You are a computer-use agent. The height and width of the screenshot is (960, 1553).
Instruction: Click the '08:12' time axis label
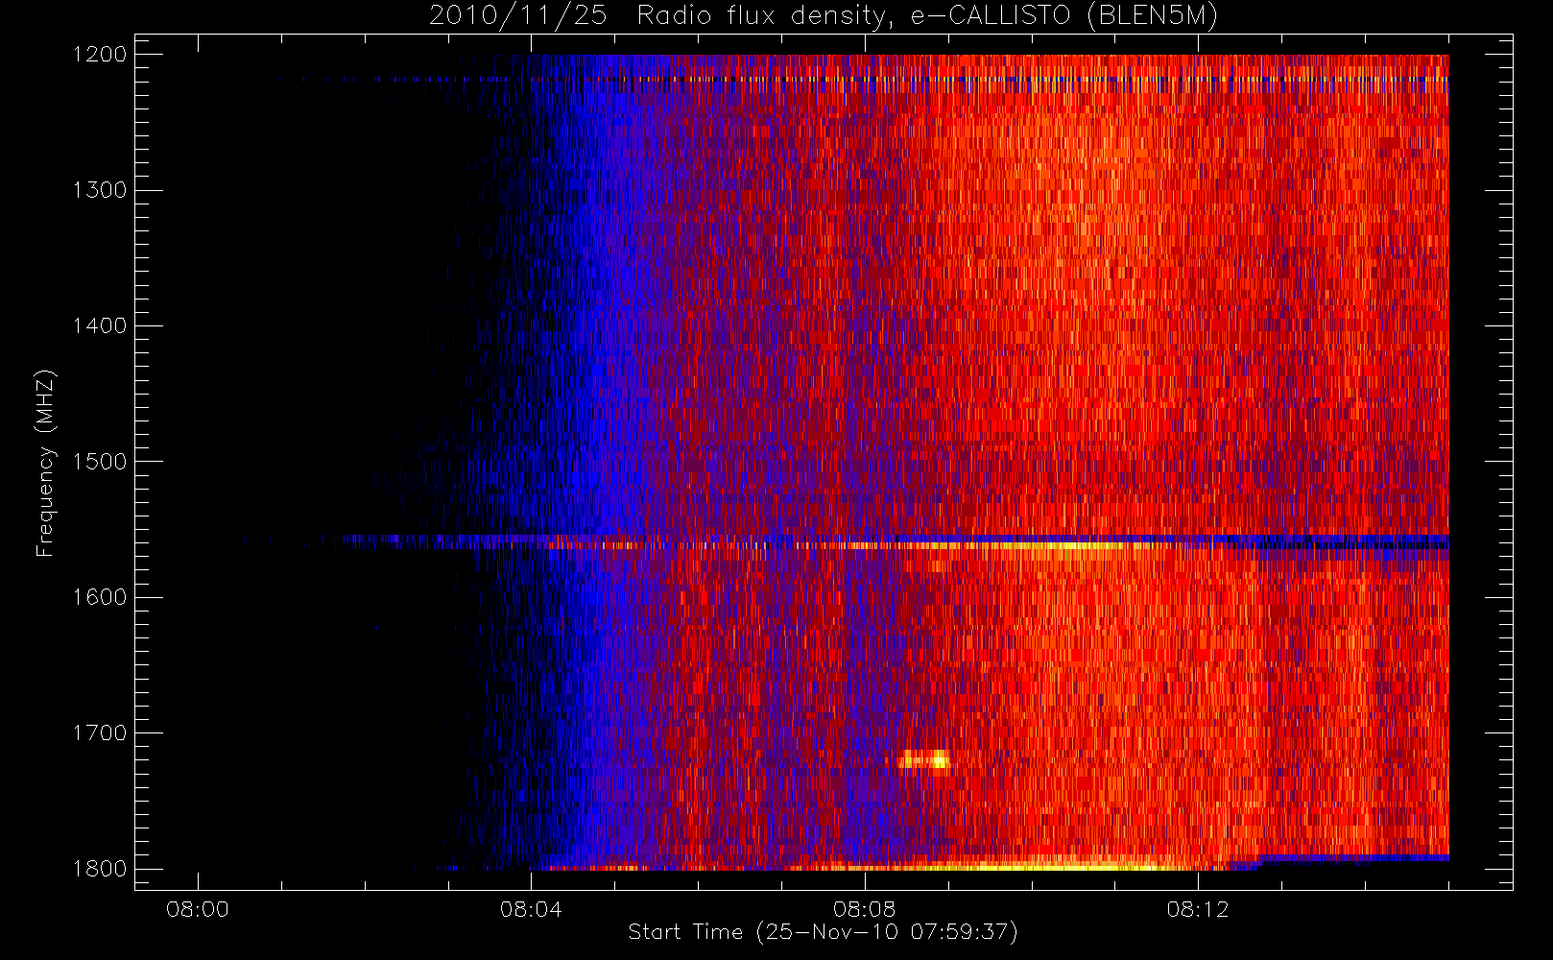(x=1198, y=909)
